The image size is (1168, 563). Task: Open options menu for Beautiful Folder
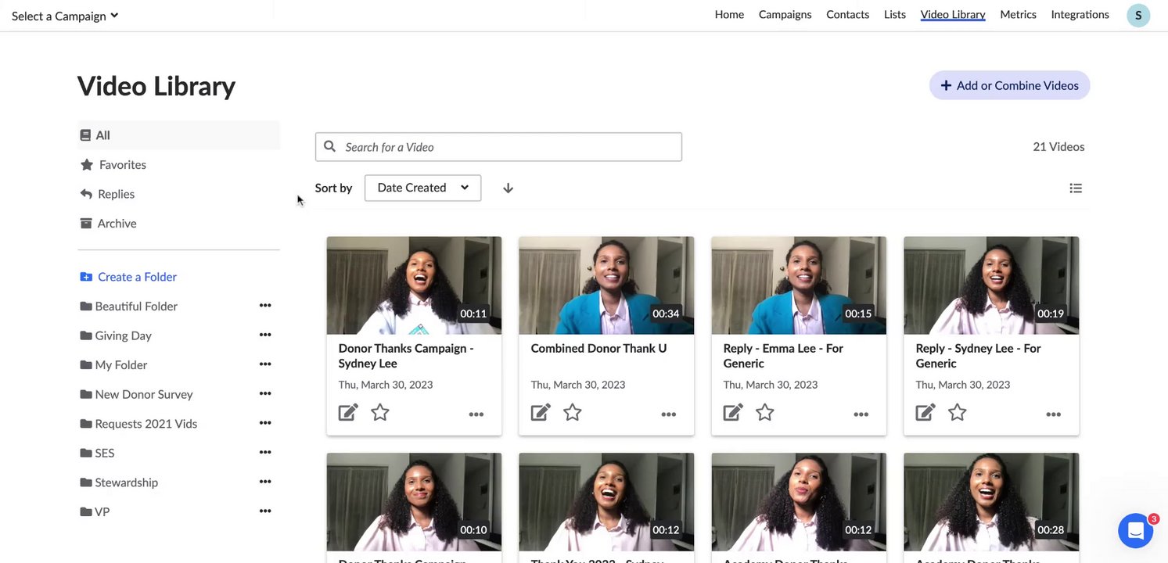(x=265, y=306)
